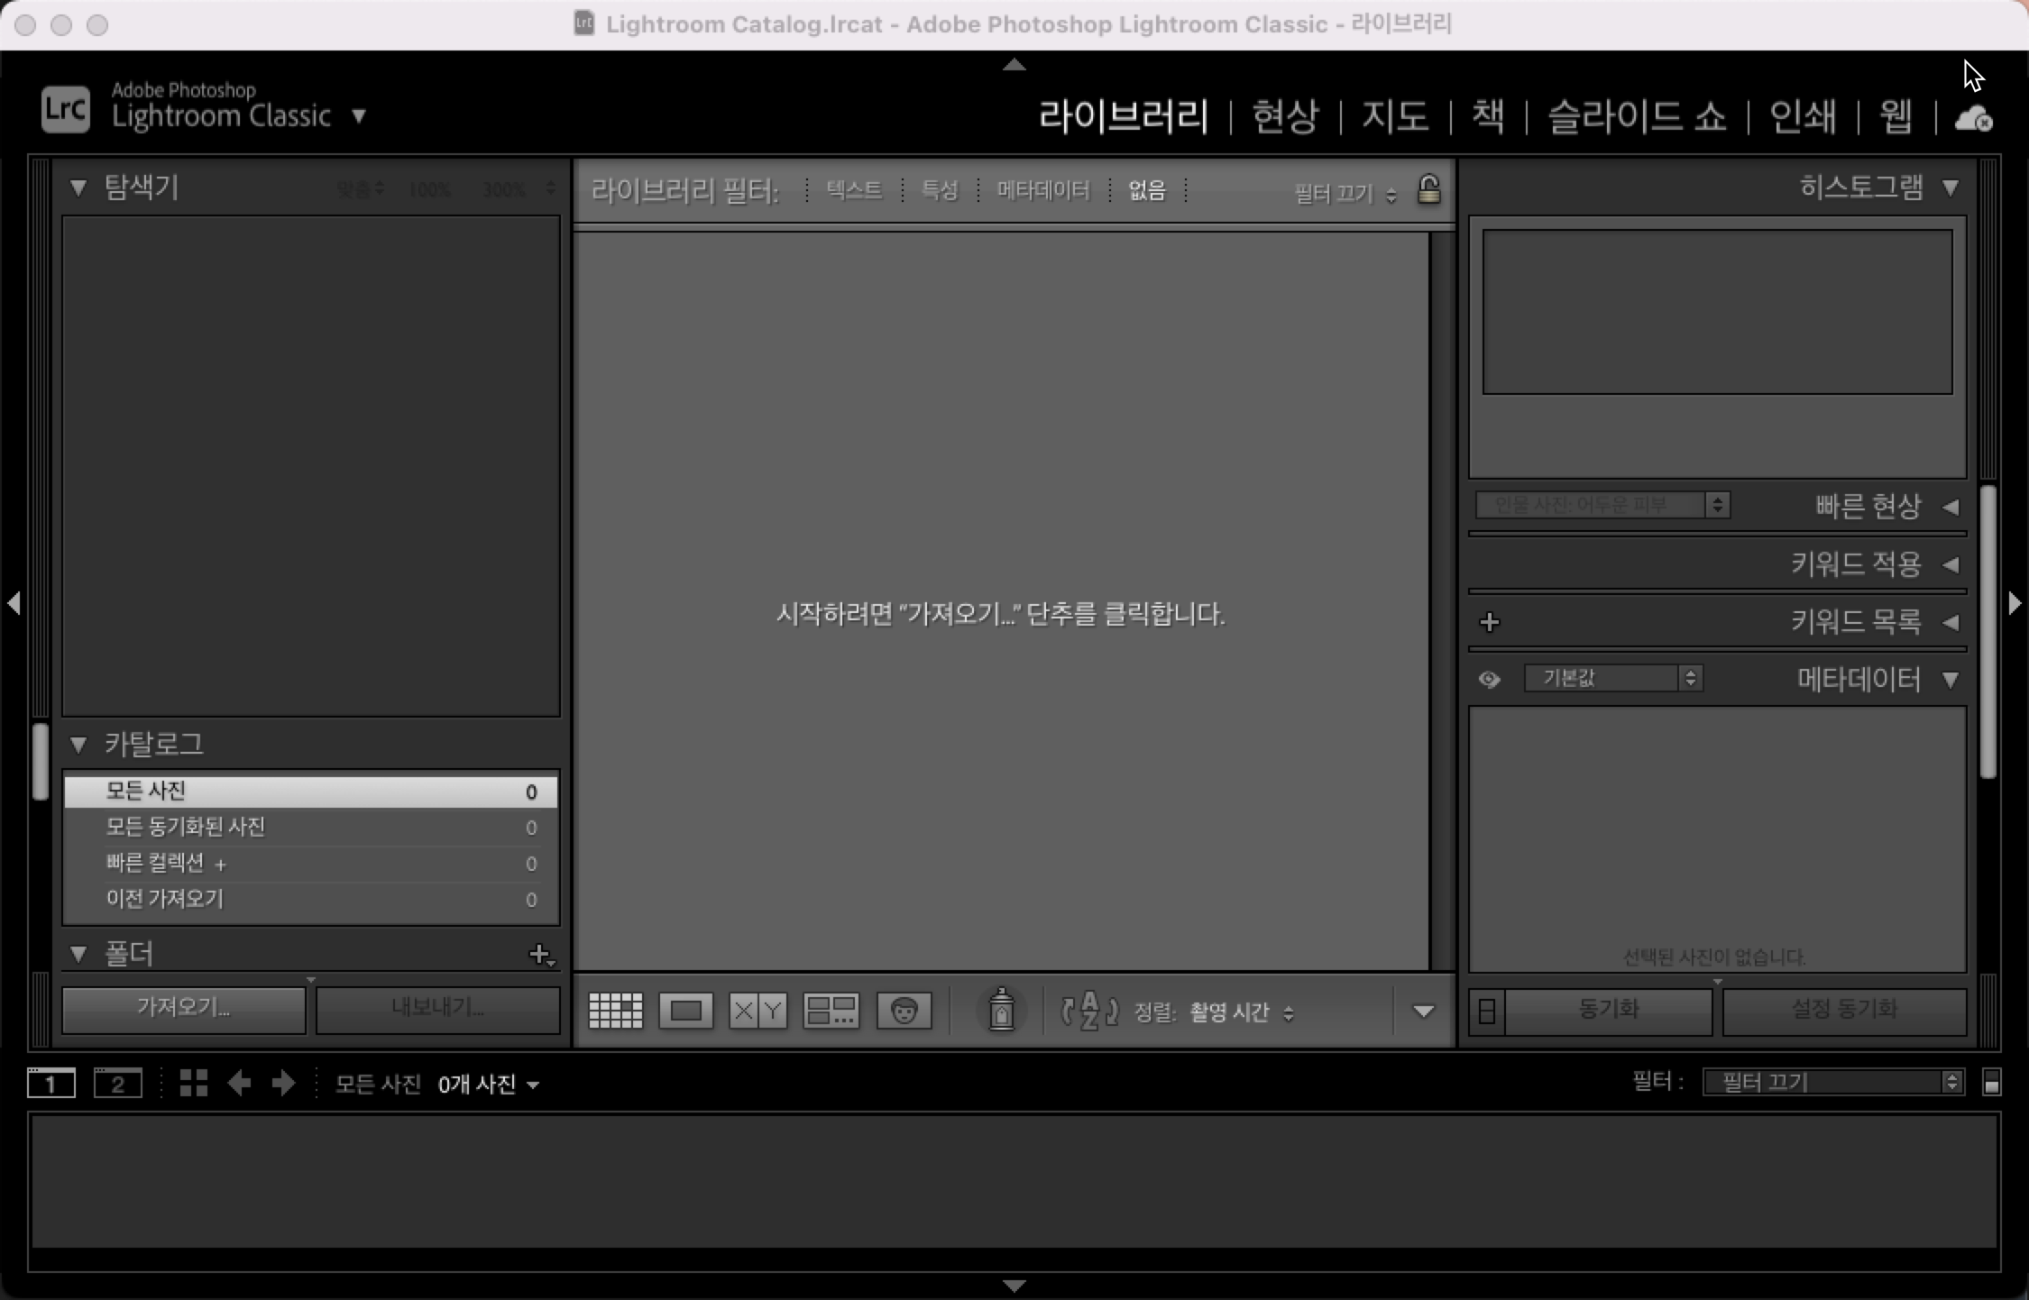The height and width of the screenshot is (1300, 2029).
Task: Add a new keyword with the plus icon
Action: click(1489, 621)
